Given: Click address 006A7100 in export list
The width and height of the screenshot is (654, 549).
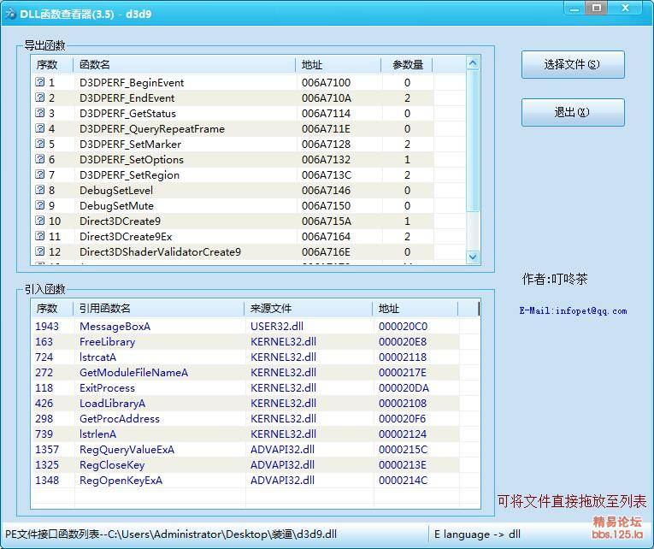Looking at the screenshot, I should [x=327, y=83].
